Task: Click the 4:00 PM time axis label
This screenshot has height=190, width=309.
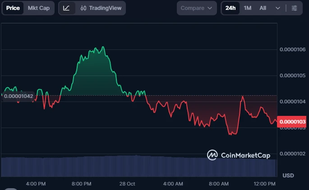Action: tap(36, 184)
